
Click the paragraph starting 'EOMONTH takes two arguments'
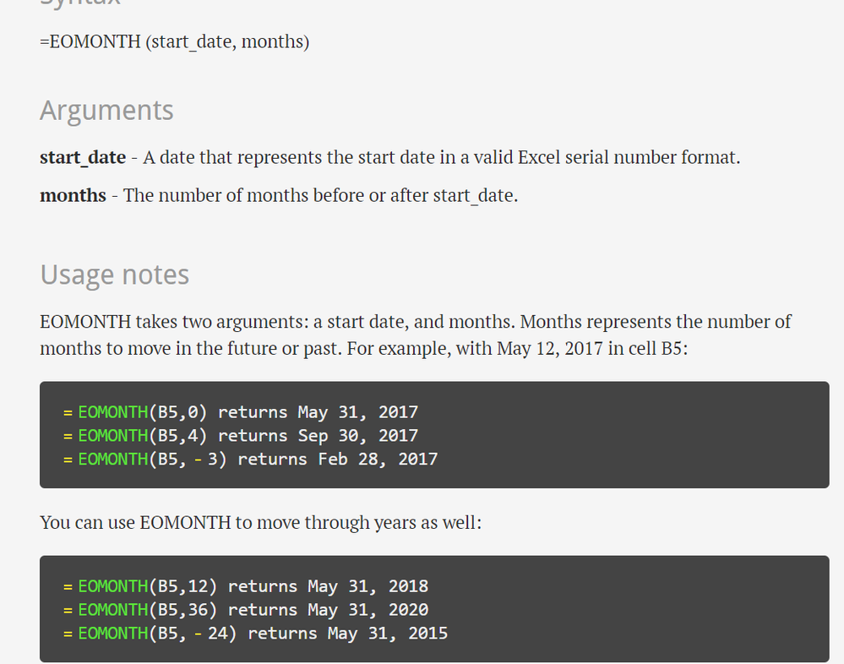[x=416, y=335]
